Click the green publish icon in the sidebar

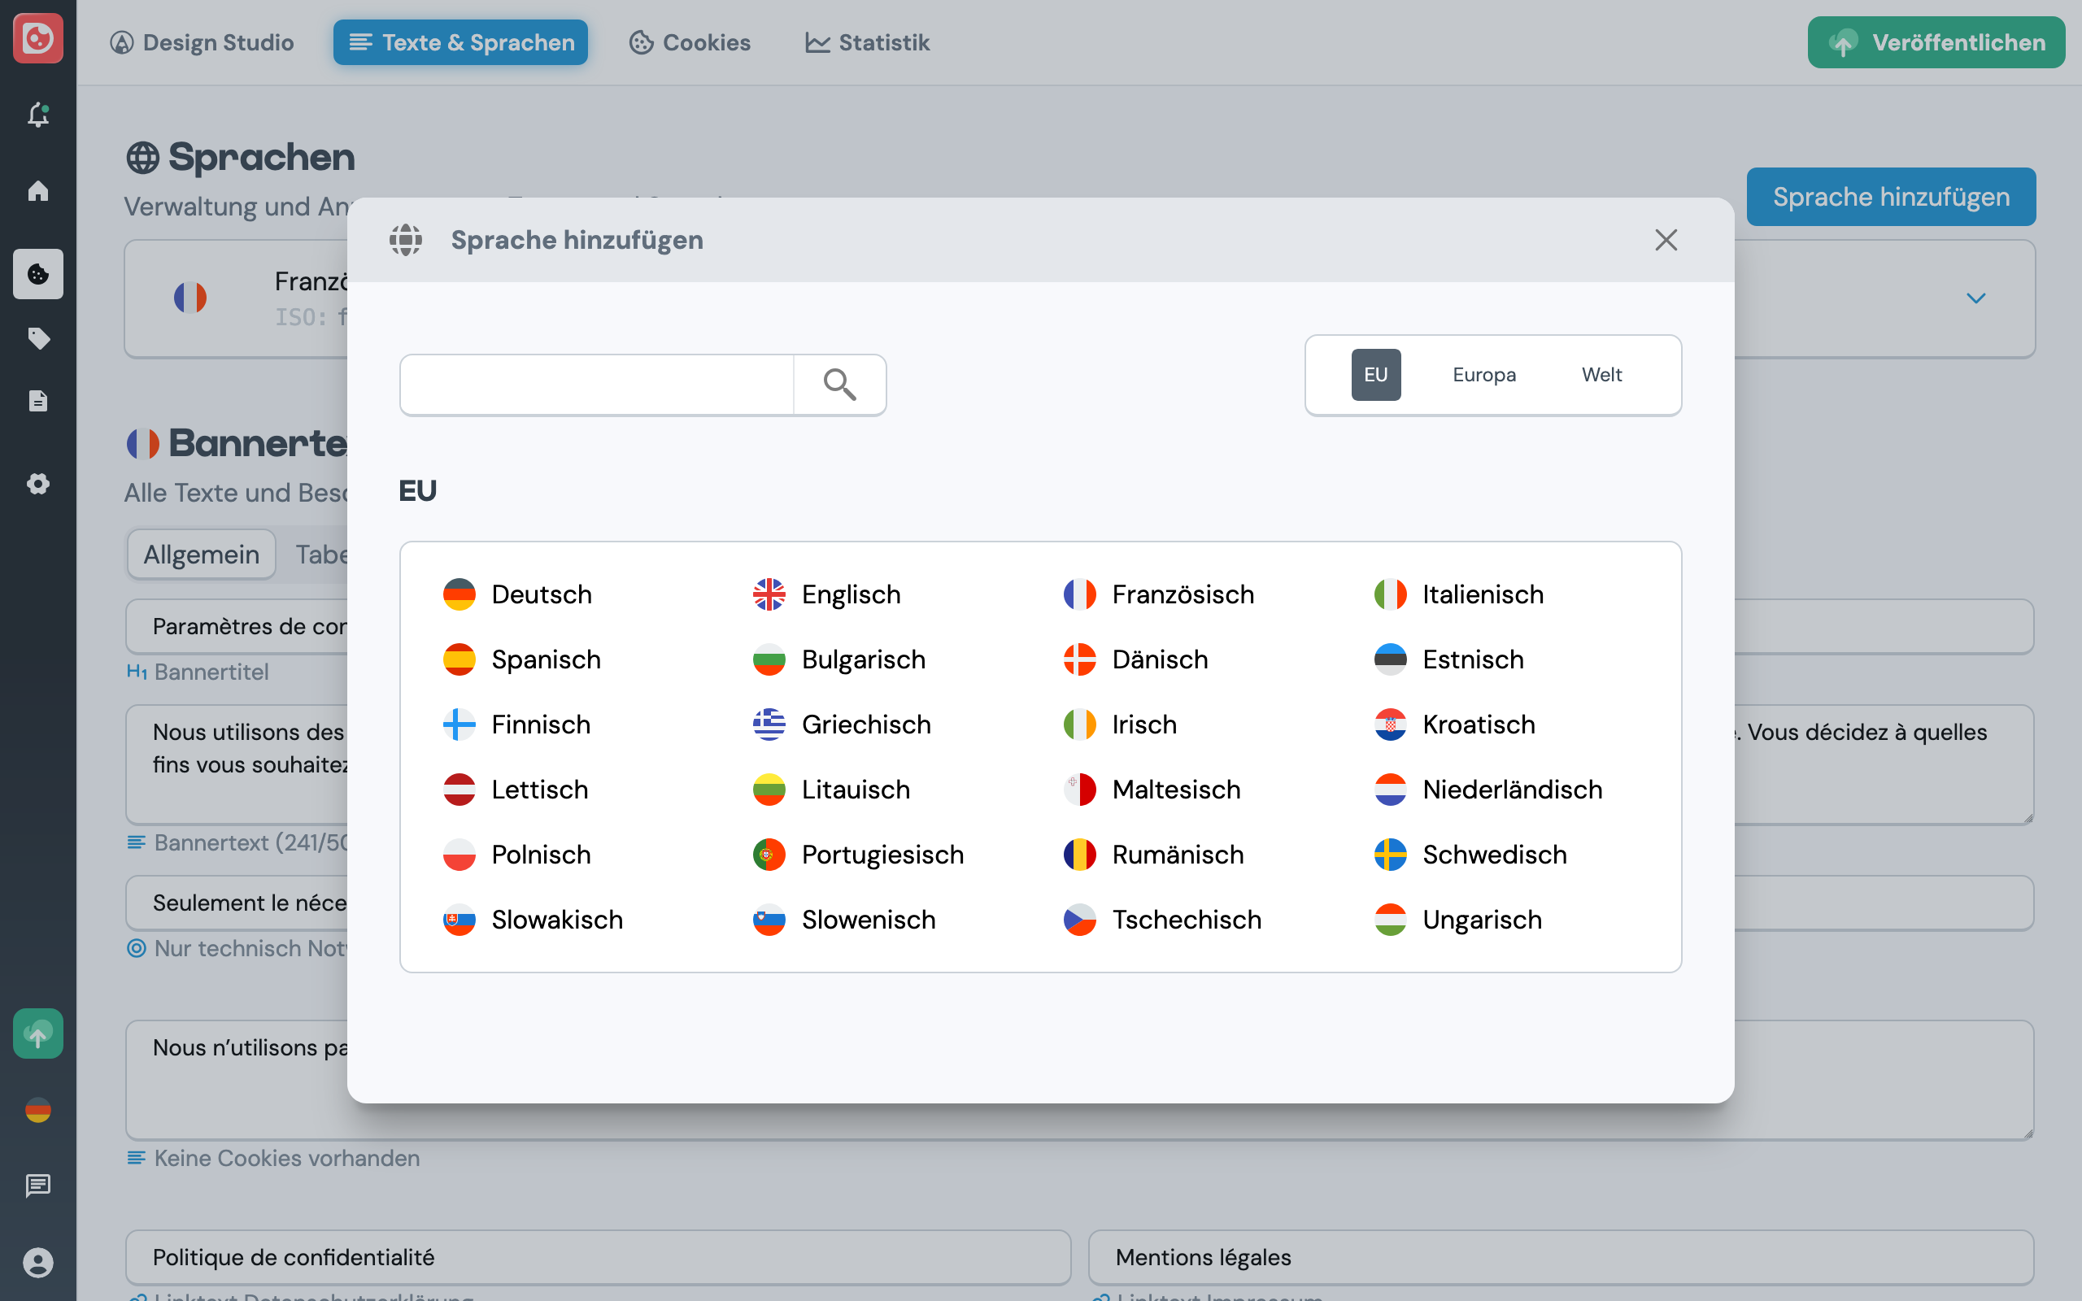[38, 1033]
